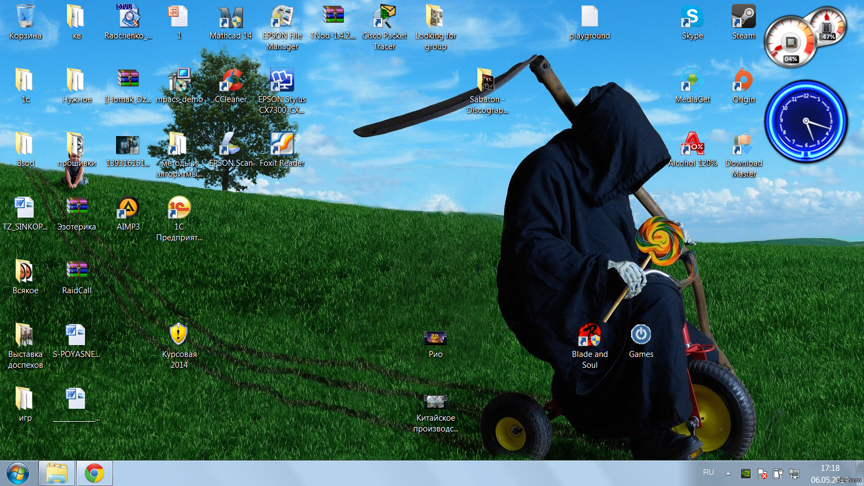Open the playground file
The width and height of the screenshot is (864, 486).
tap(590, 23)
